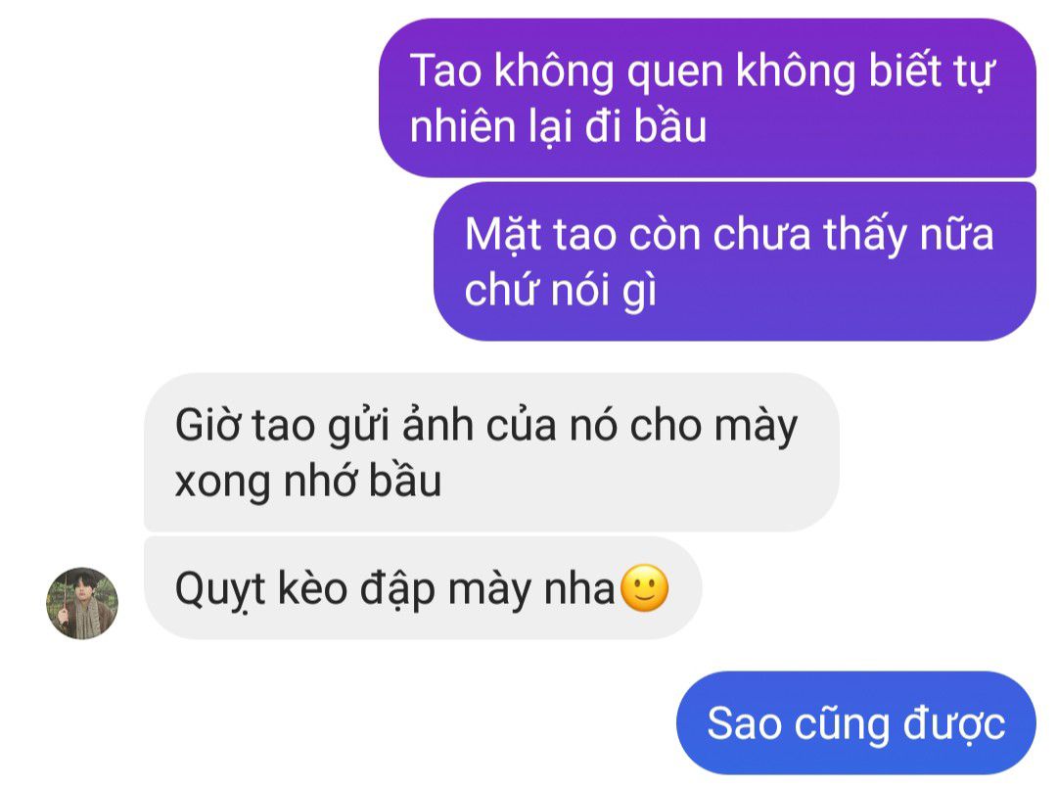Click the word "được" in the blue bubble
Image resolution: width=1057 pixels, height=787 pixels.
pos(954,723)
